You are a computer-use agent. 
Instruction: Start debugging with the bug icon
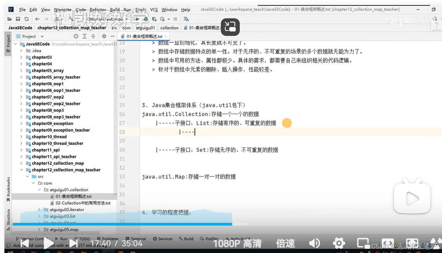[x=146, y=19]
